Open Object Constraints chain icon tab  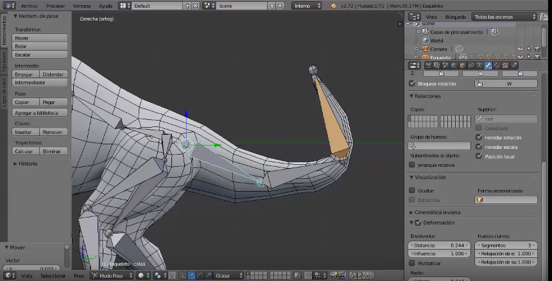pos(470,65)
